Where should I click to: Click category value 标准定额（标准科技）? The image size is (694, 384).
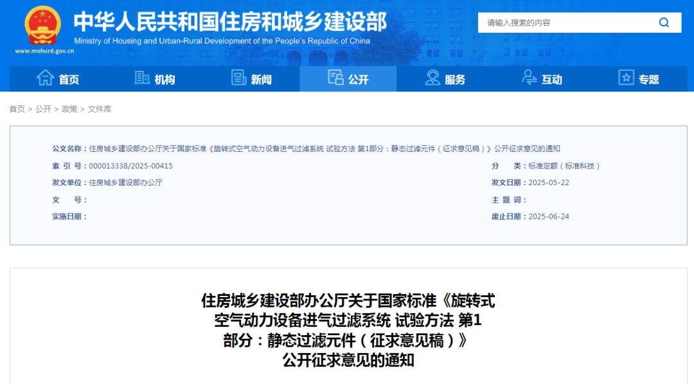click(x=564, y=166)
